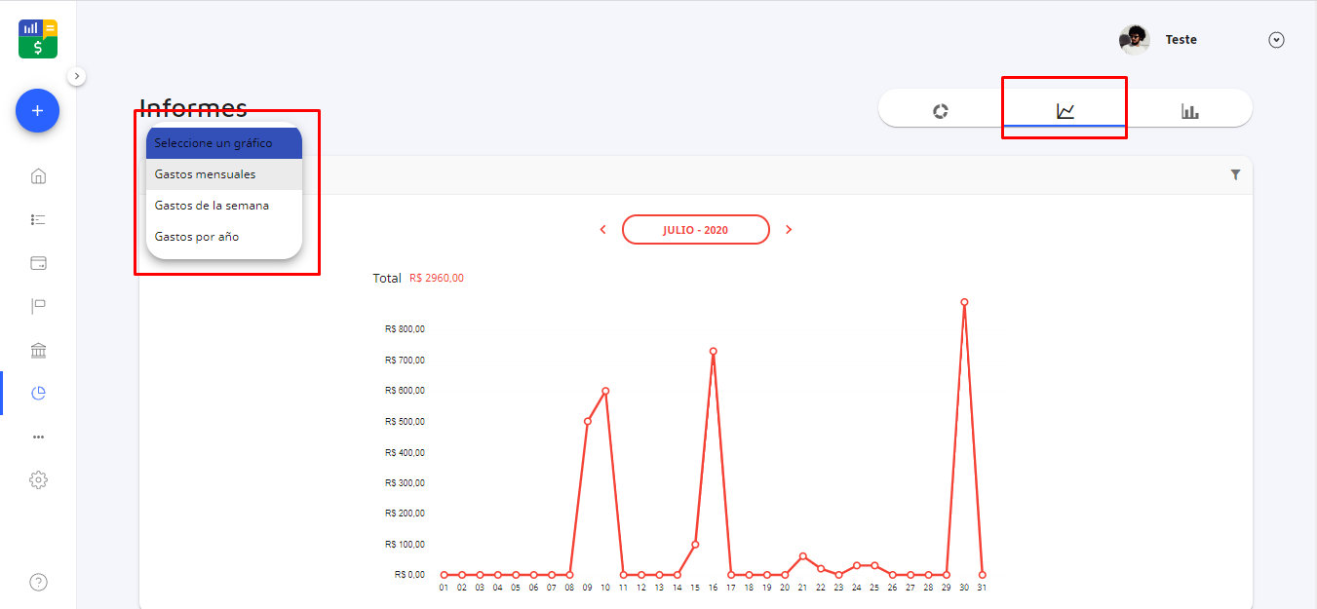Switch to the donut chart tab
Image resolution: width=1317 pixels, height=609 pixels.
(941, 111)
